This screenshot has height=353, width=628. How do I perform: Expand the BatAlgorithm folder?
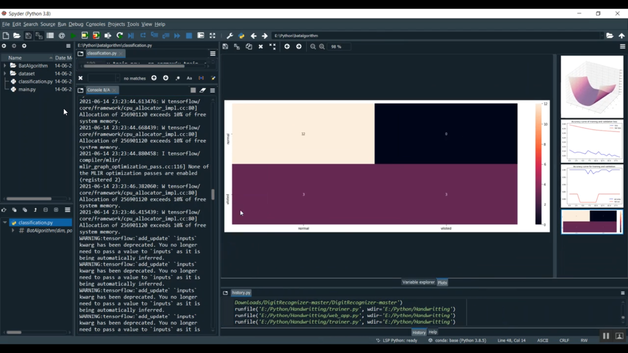coord(5,66)
